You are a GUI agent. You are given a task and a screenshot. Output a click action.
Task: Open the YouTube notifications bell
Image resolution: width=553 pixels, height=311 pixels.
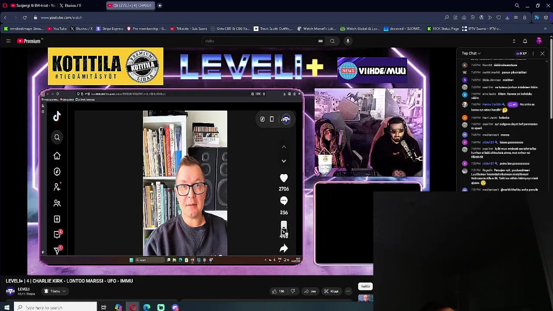(525, 41)
